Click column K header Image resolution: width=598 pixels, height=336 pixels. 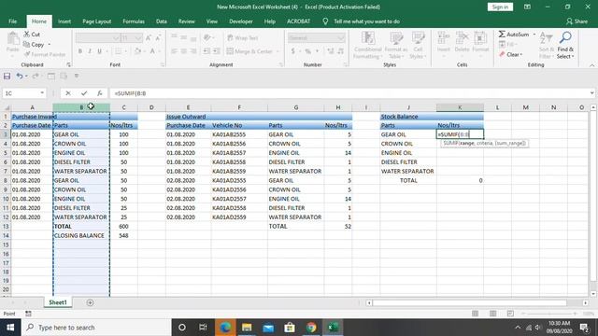pyautogui.click(x=460, y=108)
